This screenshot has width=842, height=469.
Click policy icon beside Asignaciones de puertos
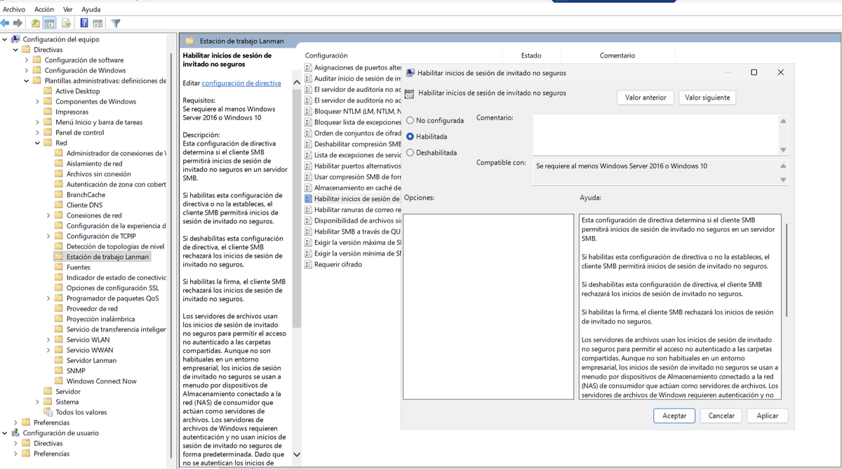pos(309,67)
